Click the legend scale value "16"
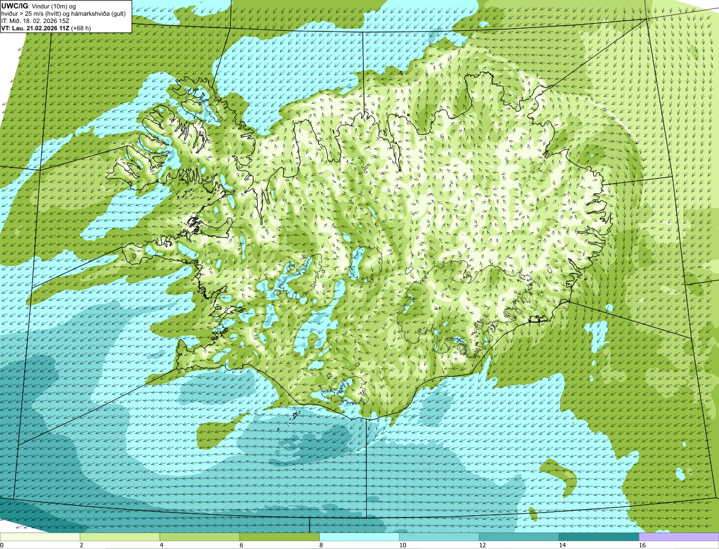Viewport: 719px width, 549px height. coord(641,545)
